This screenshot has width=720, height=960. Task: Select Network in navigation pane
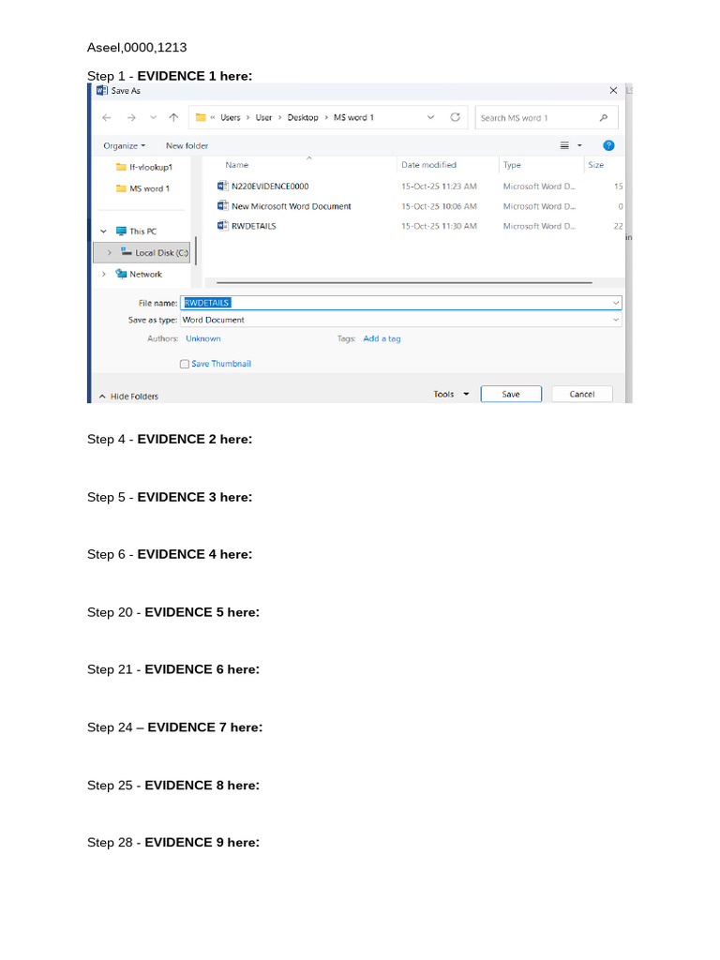pyautogui.click(x=139, y=275)
